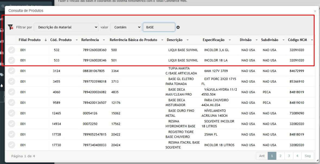Click the Filial Produto column header
Image resolution: width=320 pixels, height=164 pixels.
pyautogui.click(x=30, y=40)
